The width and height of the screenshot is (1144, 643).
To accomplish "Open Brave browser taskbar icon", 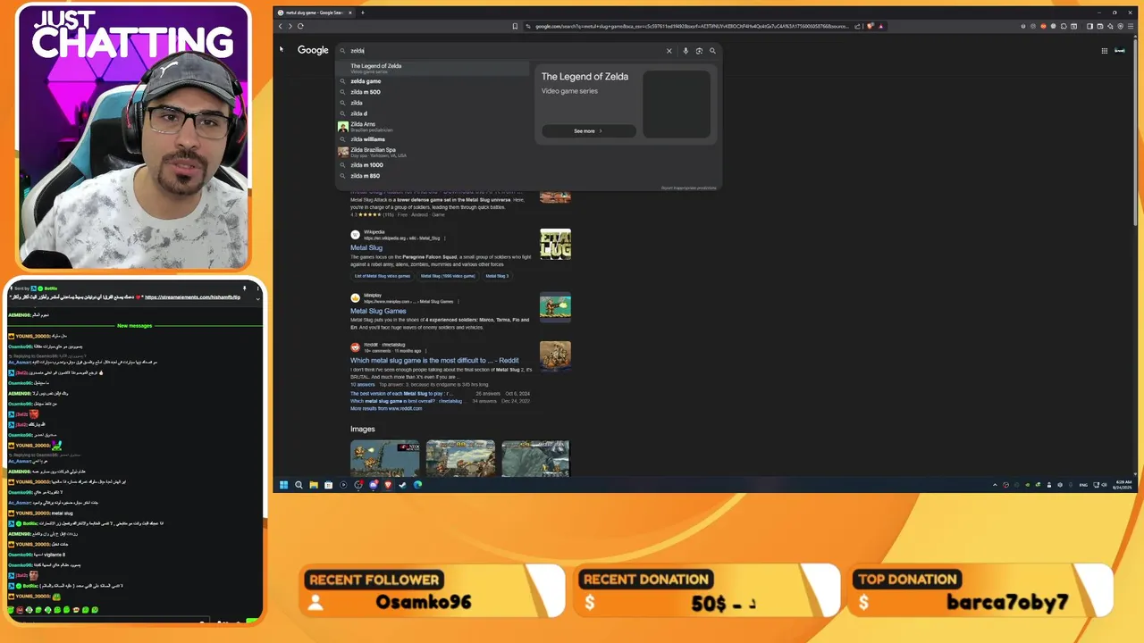I will [x=388, y=485].
